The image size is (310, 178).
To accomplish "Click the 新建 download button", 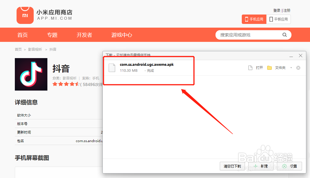I will [x=261, y=166].
